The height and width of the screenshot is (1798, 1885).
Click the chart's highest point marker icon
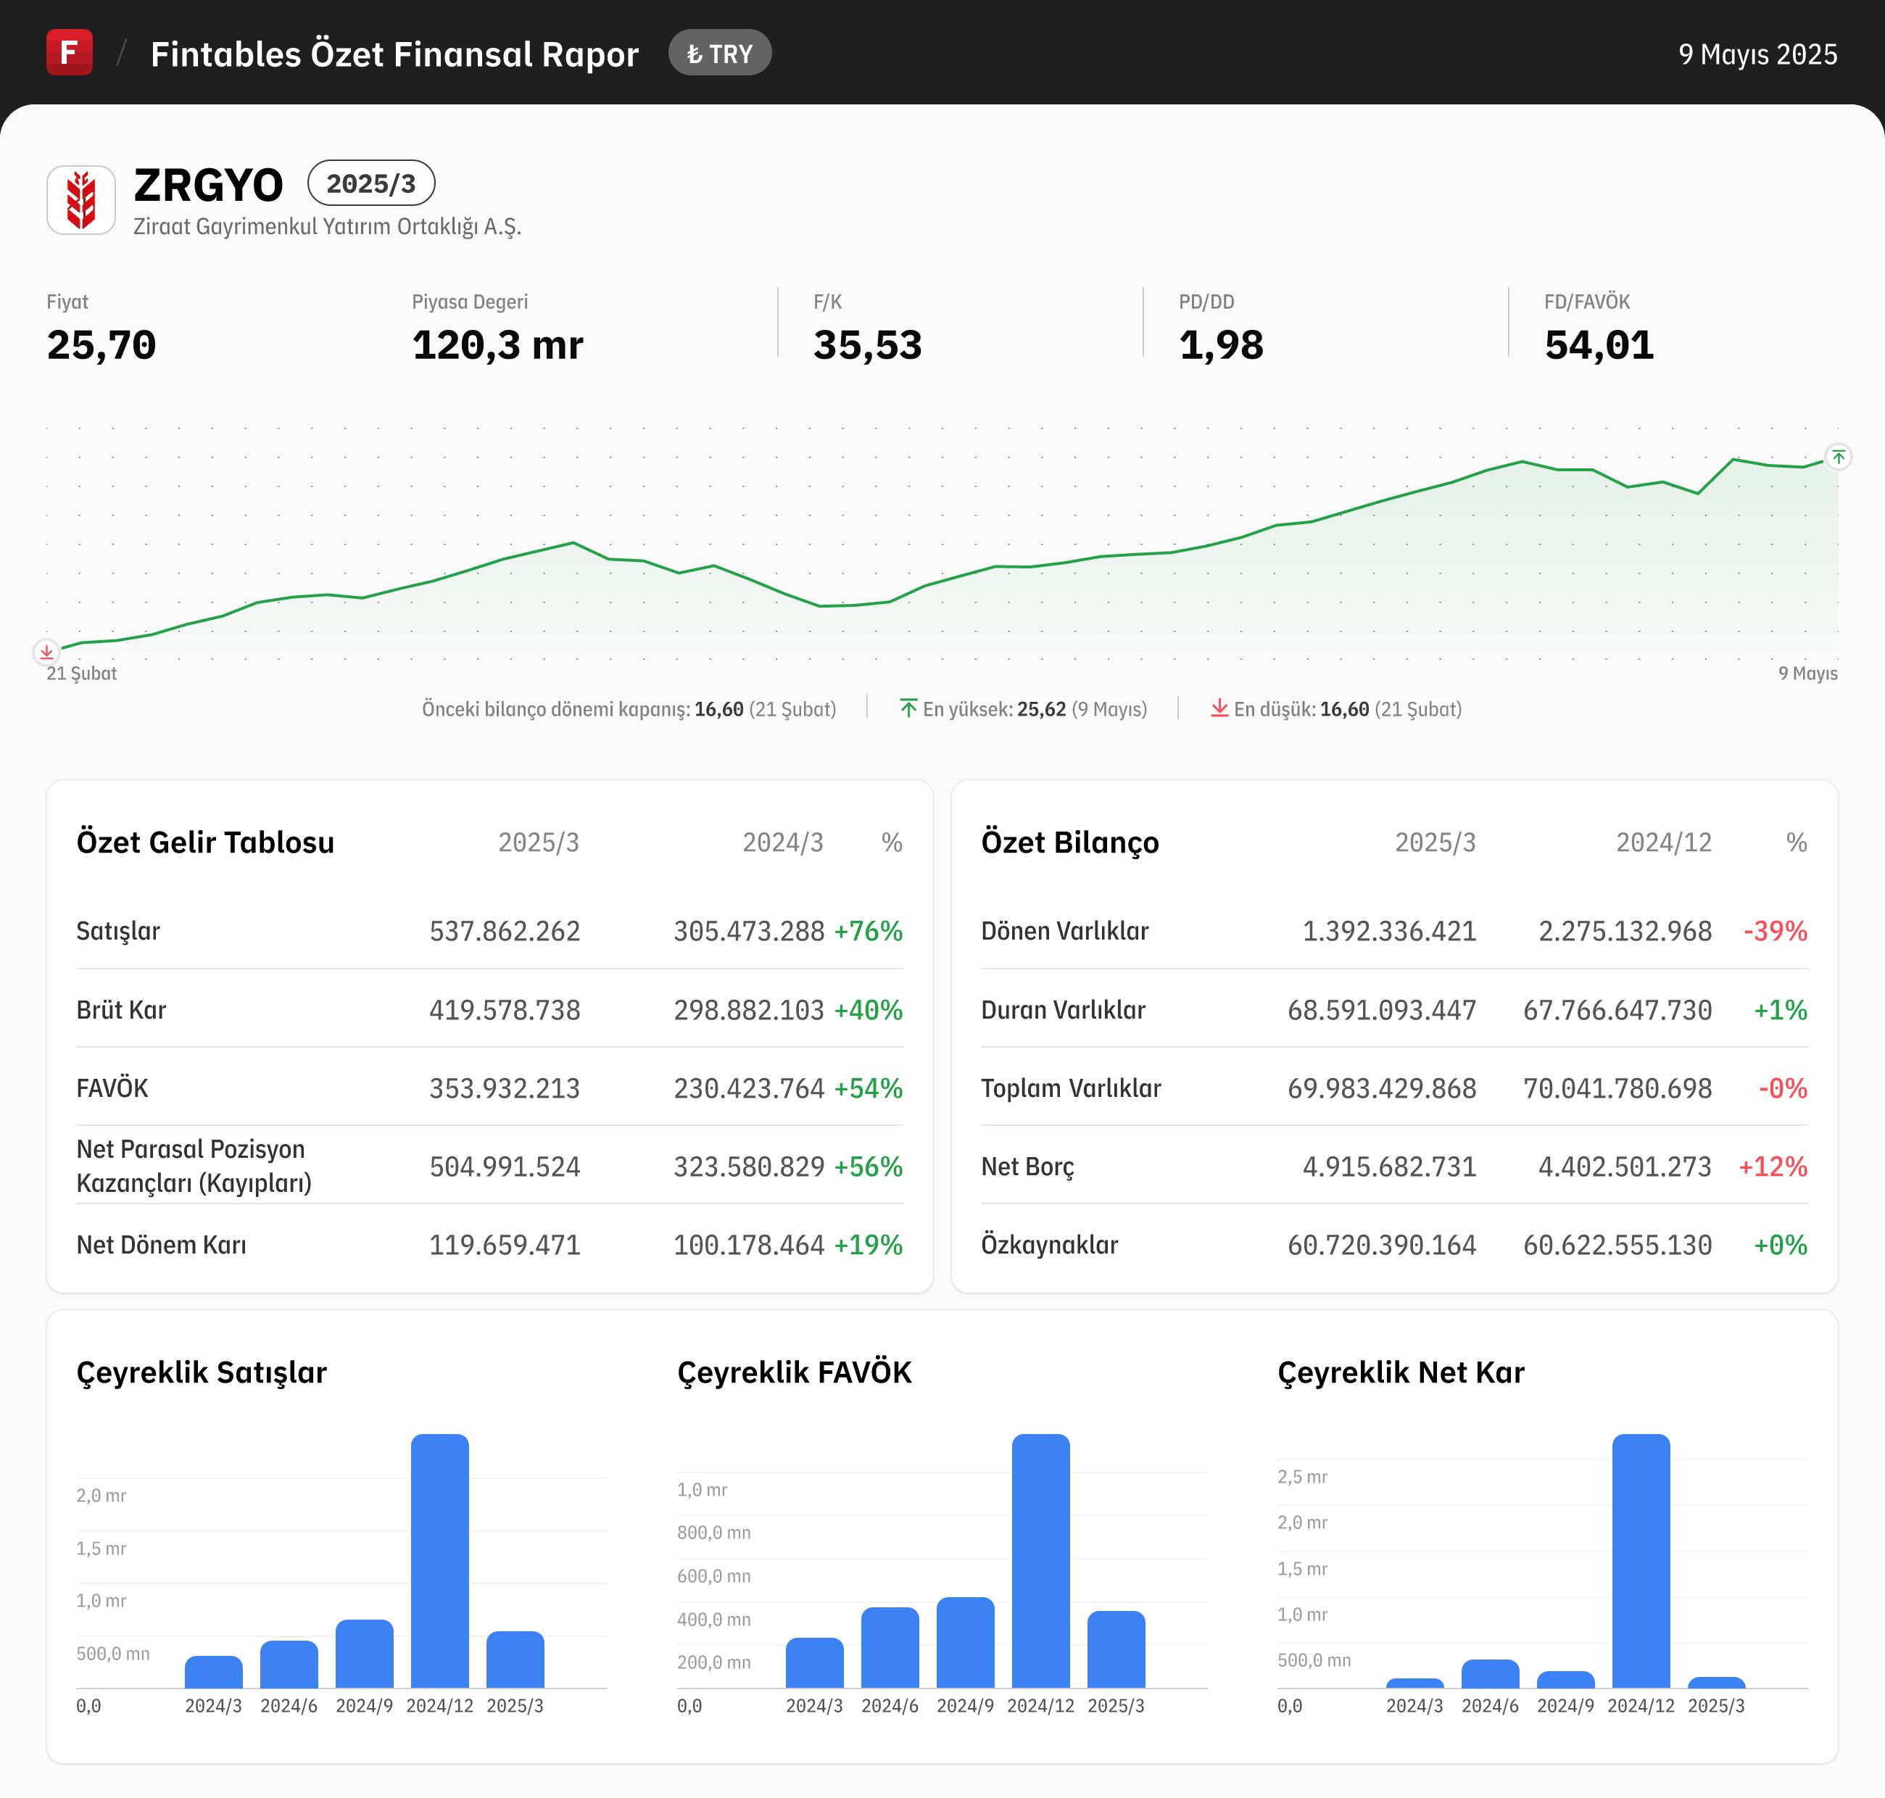(1838, 457)
